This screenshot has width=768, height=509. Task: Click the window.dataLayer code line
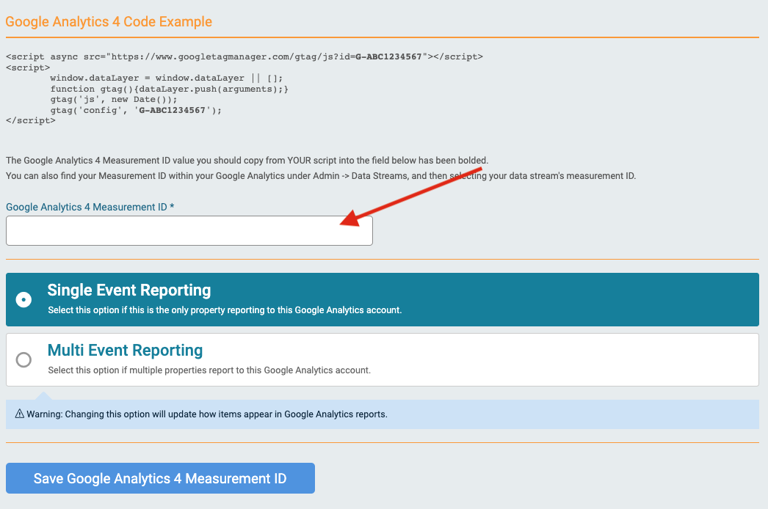167,78
